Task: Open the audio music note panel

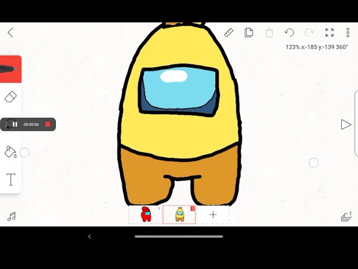Action: [x=11, y=216]
